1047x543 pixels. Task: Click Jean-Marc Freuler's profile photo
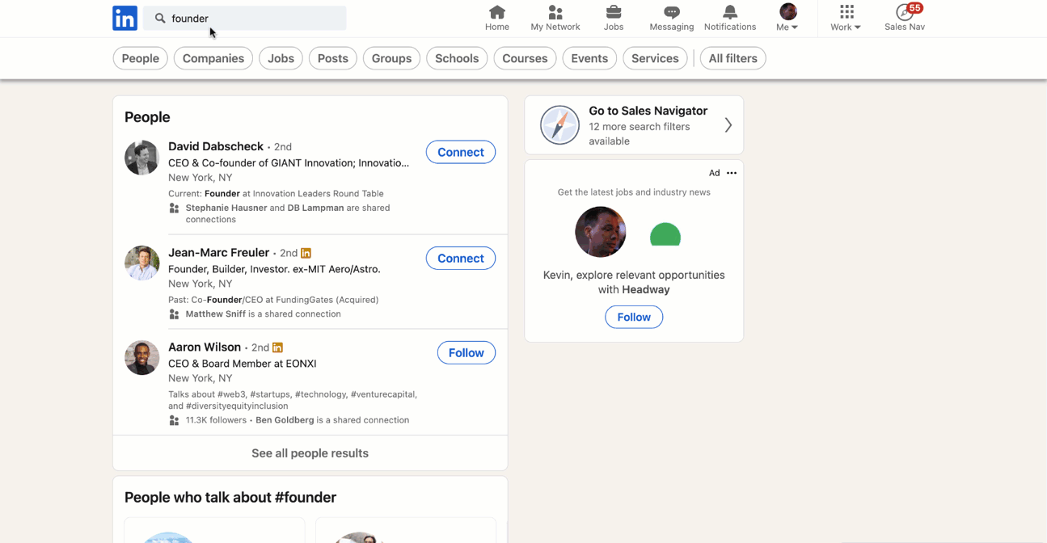(142, 263)
